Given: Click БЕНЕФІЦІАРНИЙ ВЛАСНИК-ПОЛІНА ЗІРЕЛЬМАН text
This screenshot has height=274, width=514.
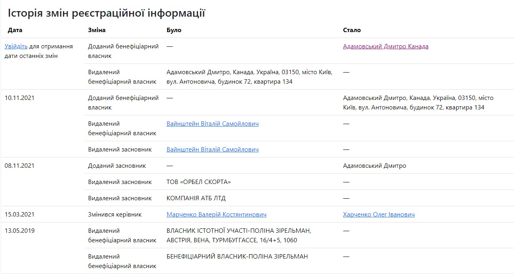Looking at the screenshot, I should (237, 257).
